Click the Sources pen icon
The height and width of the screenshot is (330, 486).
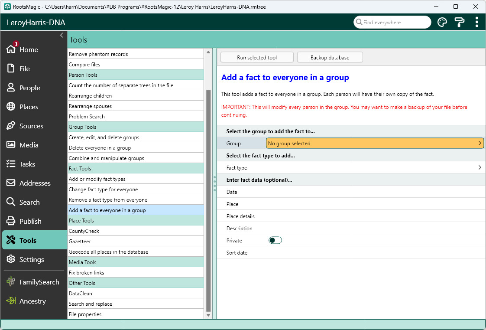(11, 126)
